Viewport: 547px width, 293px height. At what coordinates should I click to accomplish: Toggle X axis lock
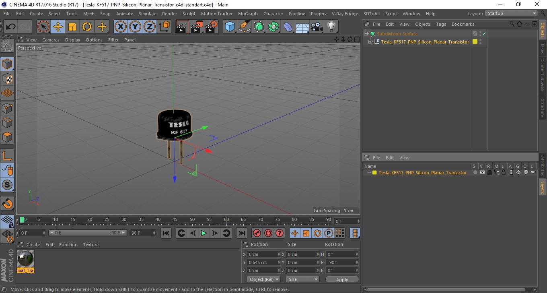(x=121, y=27)
